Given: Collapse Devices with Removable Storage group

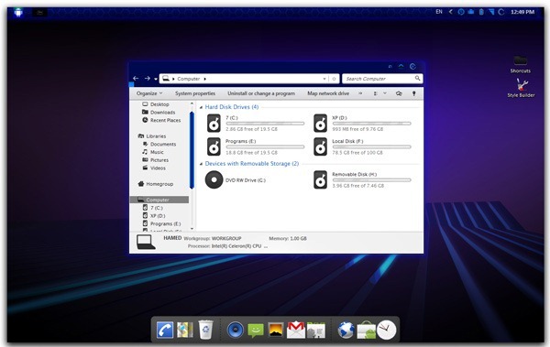Looking at the screenshot, I should (x=201, y=164).
